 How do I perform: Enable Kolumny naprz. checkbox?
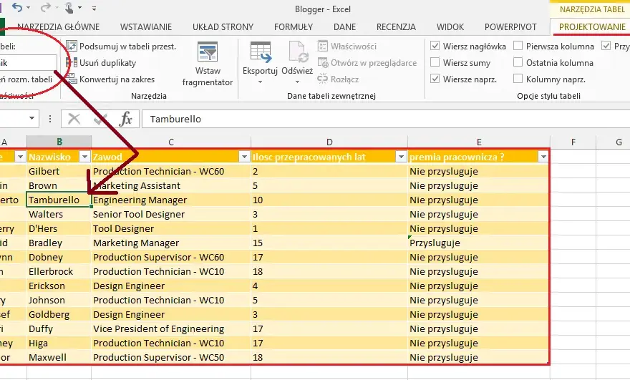coord(518,79)
